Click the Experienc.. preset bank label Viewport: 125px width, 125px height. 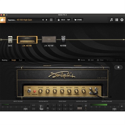(x=12, y=20)
